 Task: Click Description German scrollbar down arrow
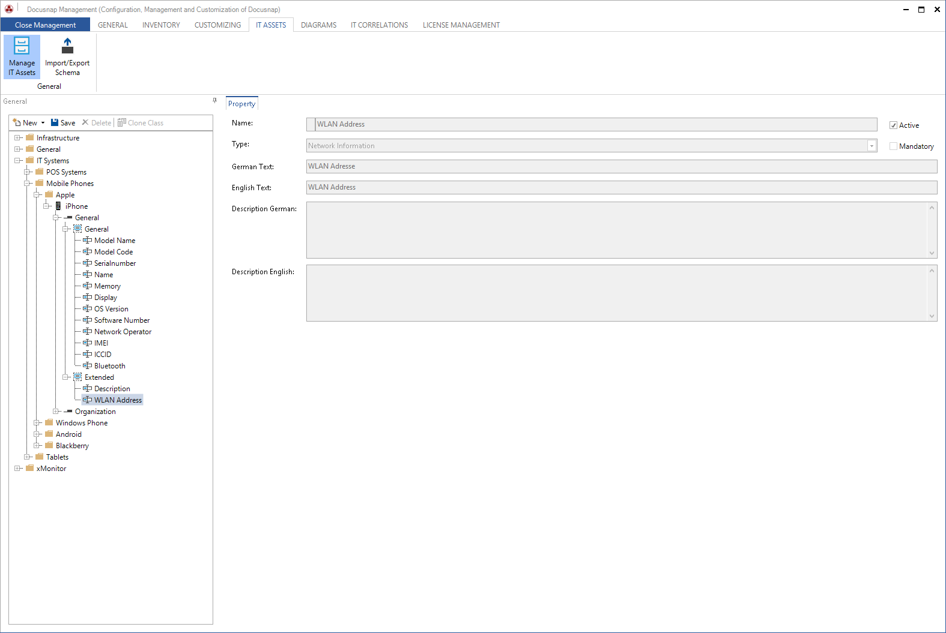932,253
